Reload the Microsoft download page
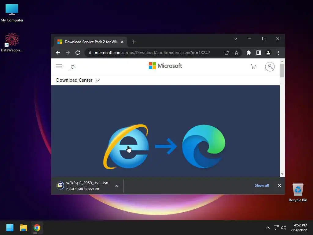313x235 pixels. pyautogui.click(x=78, y=53)
